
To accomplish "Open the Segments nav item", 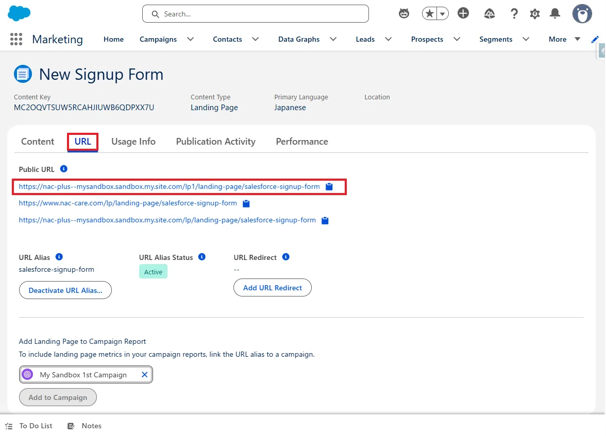I will coord(496,39).
